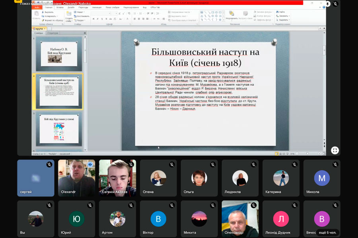The image size is (358, 238).
Task: Click the Arrange shapes icon
Action: [x=231, y=14]
